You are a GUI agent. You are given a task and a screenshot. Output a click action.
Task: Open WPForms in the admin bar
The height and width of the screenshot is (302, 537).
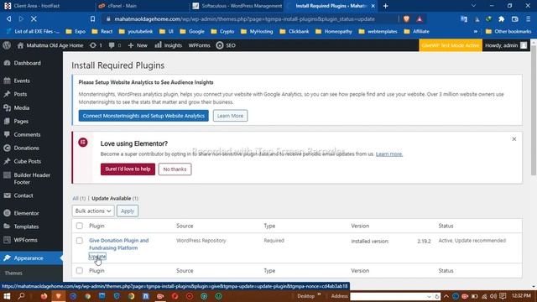199,45
